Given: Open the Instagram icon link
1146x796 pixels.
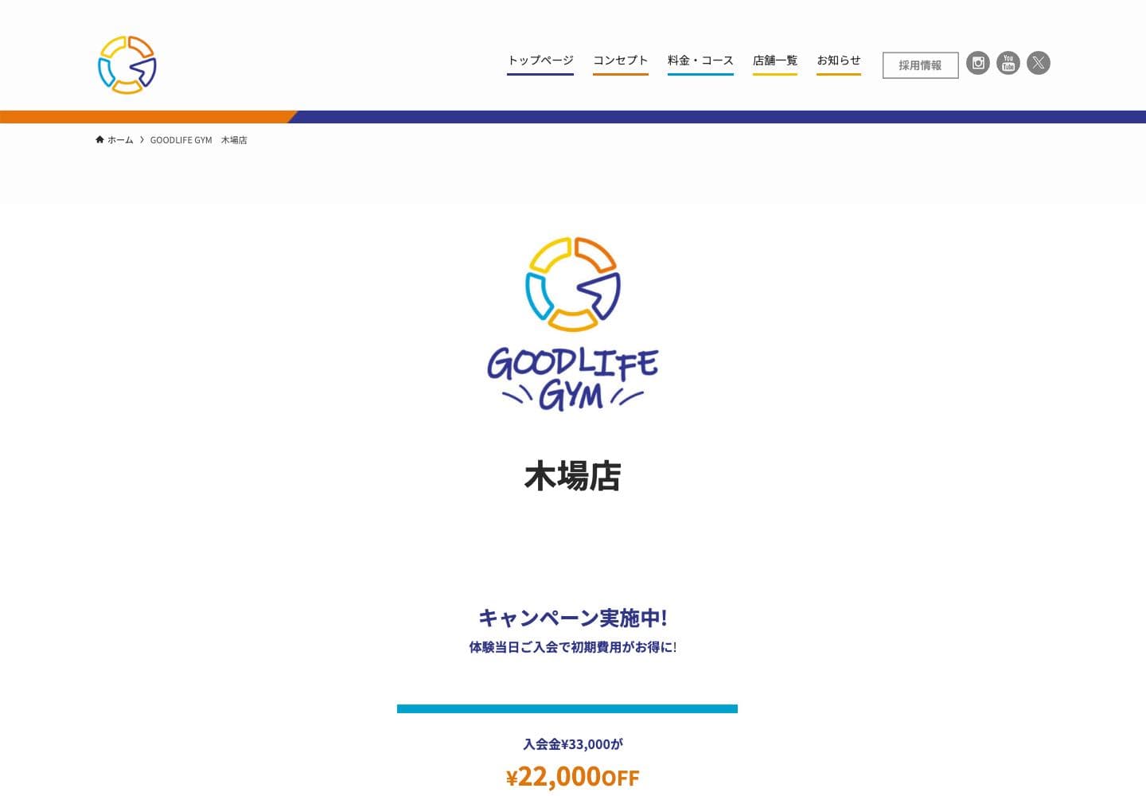Looking at the screenshot, I should [978, 63].
